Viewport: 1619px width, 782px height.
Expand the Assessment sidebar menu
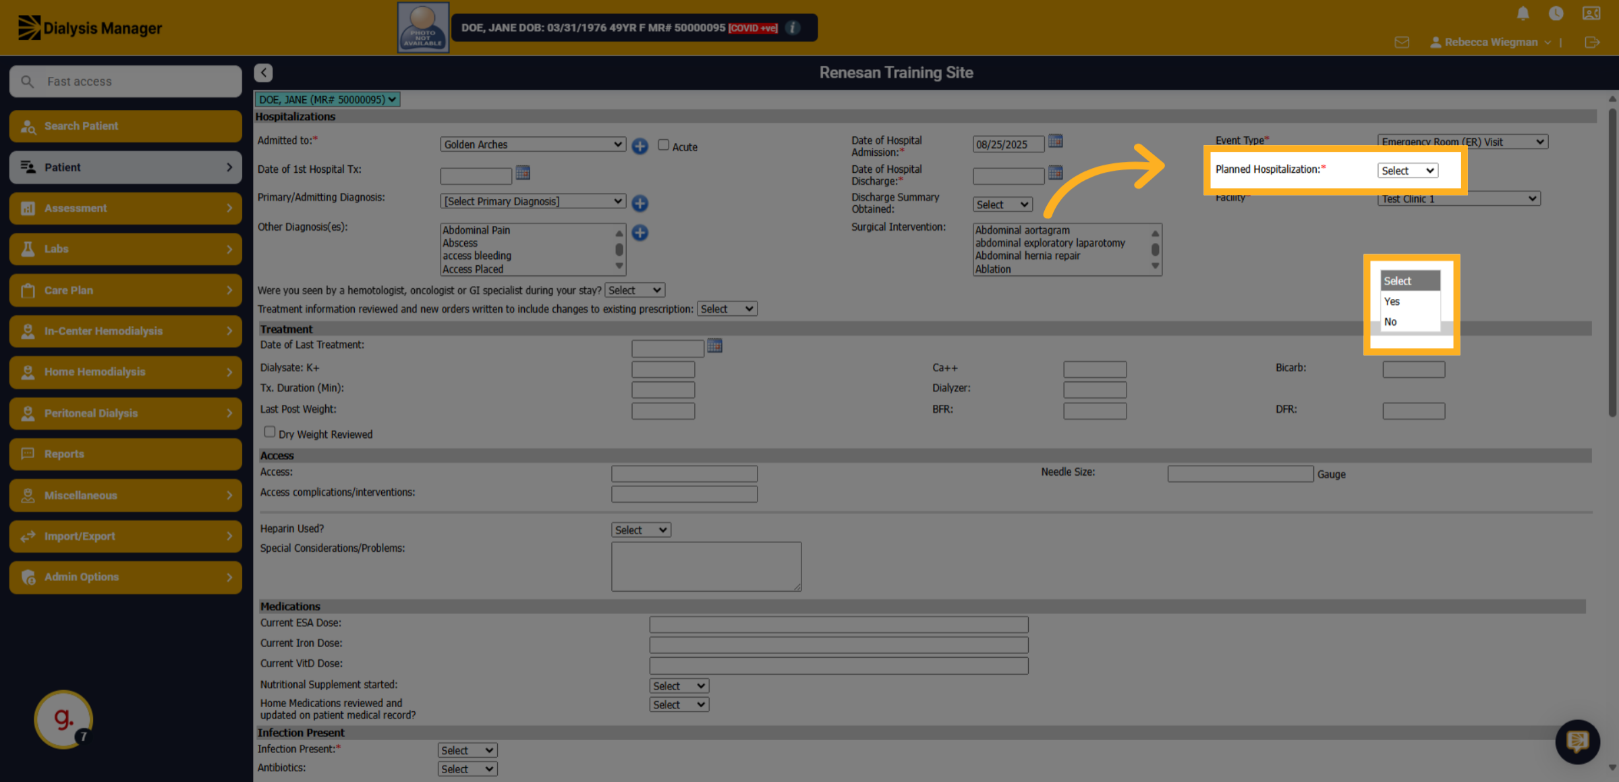click(x=125, y=208)
